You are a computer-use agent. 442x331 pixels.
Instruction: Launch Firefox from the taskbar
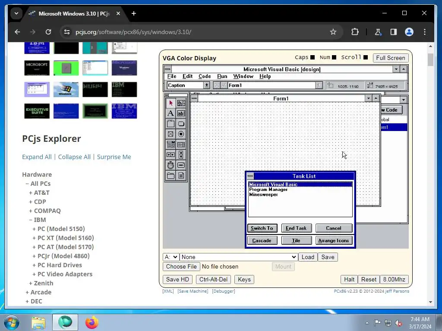coord(92,322)
